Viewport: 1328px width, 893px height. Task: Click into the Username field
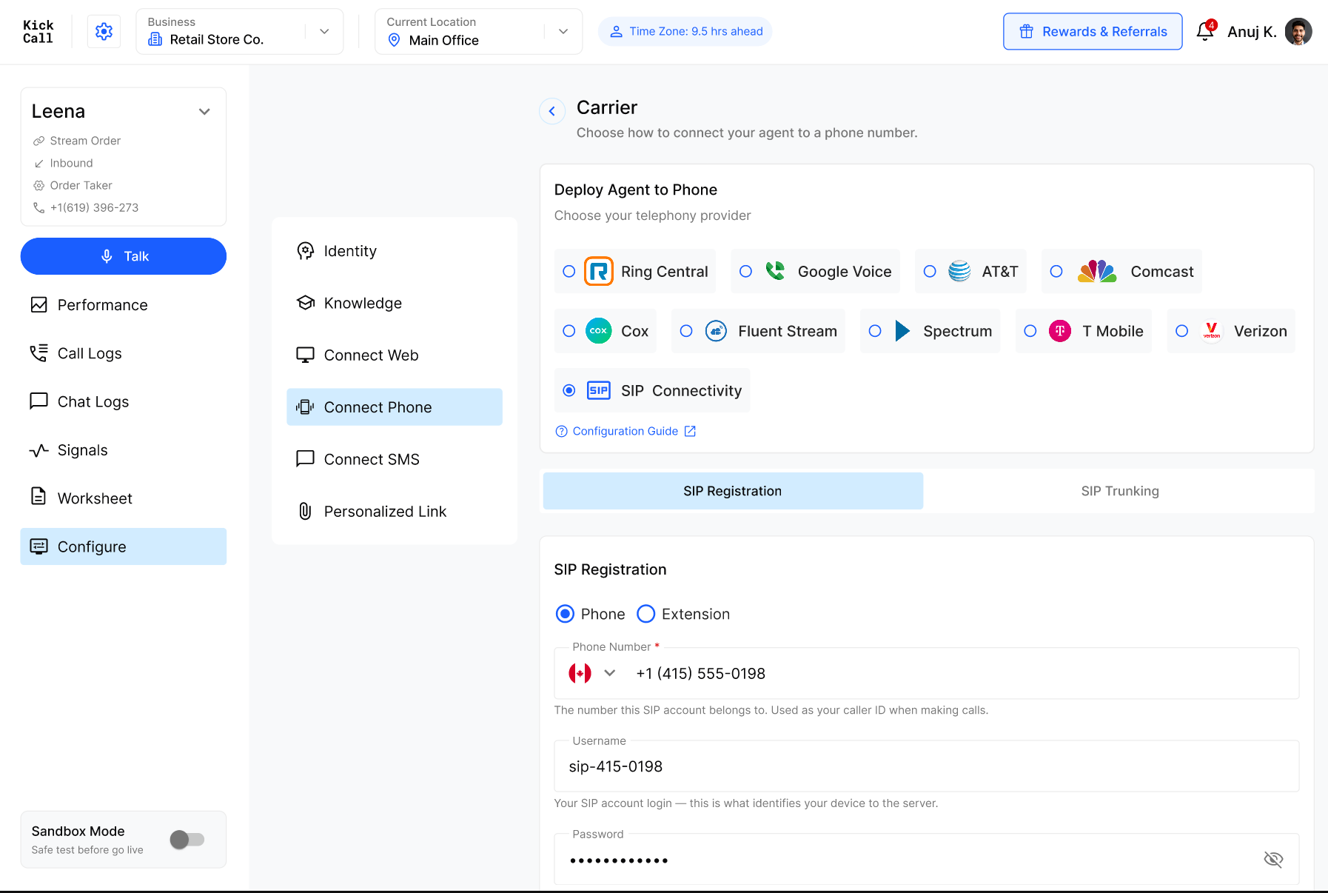click(x=927, y=766)
